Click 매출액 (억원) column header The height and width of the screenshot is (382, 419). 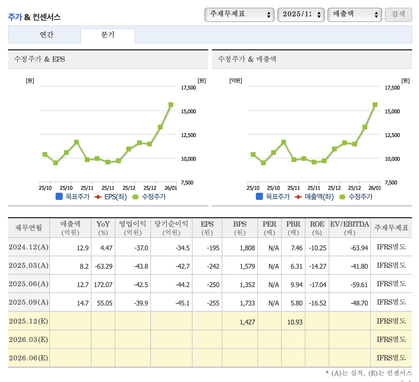pos(70,228)
